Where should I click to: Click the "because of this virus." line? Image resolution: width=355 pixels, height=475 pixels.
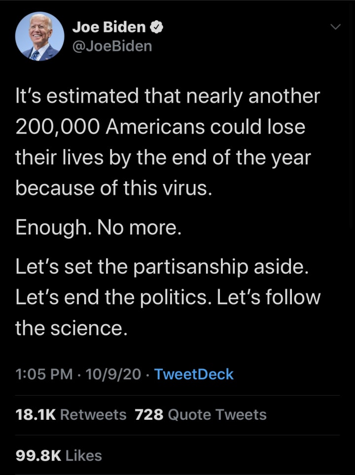pos(114,188)
